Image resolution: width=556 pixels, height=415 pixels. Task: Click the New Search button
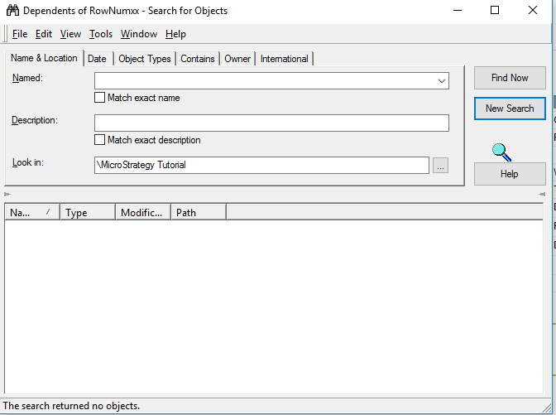point(510,109)
